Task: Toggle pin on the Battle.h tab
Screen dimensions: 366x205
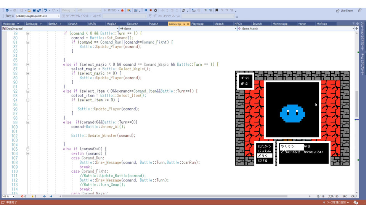Action: pos(61,24)
